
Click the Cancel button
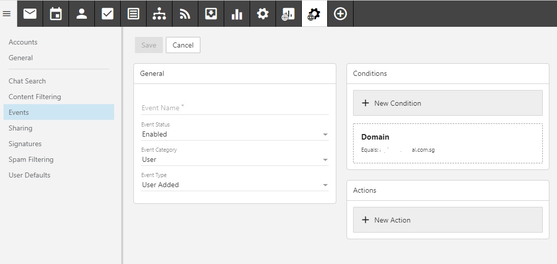tap(183, 45)
